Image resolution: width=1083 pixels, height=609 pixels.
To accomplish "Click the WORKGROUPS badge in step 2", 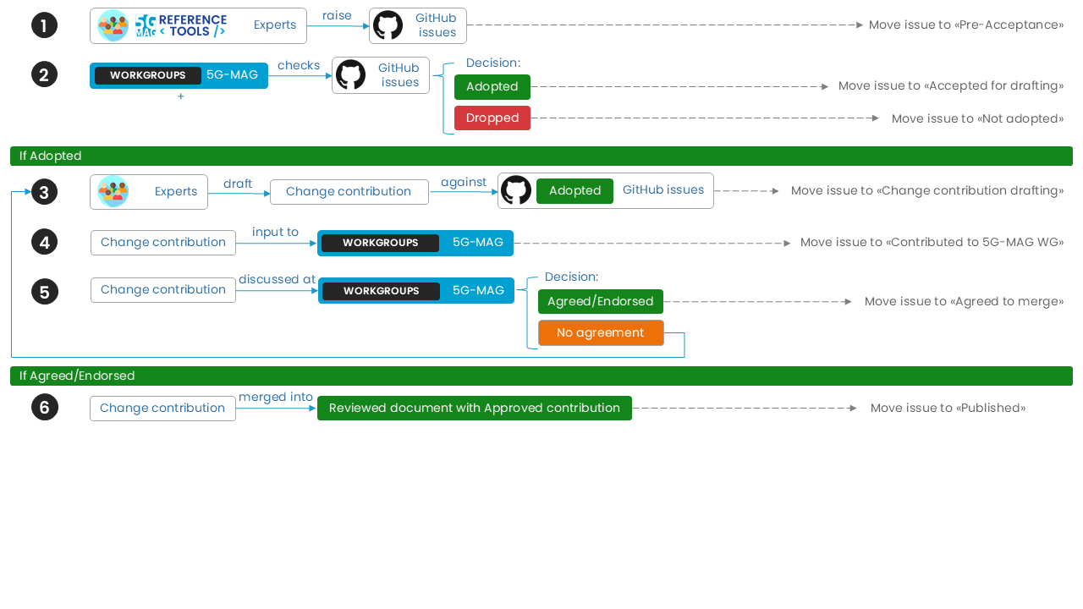I will click(147, 75).
